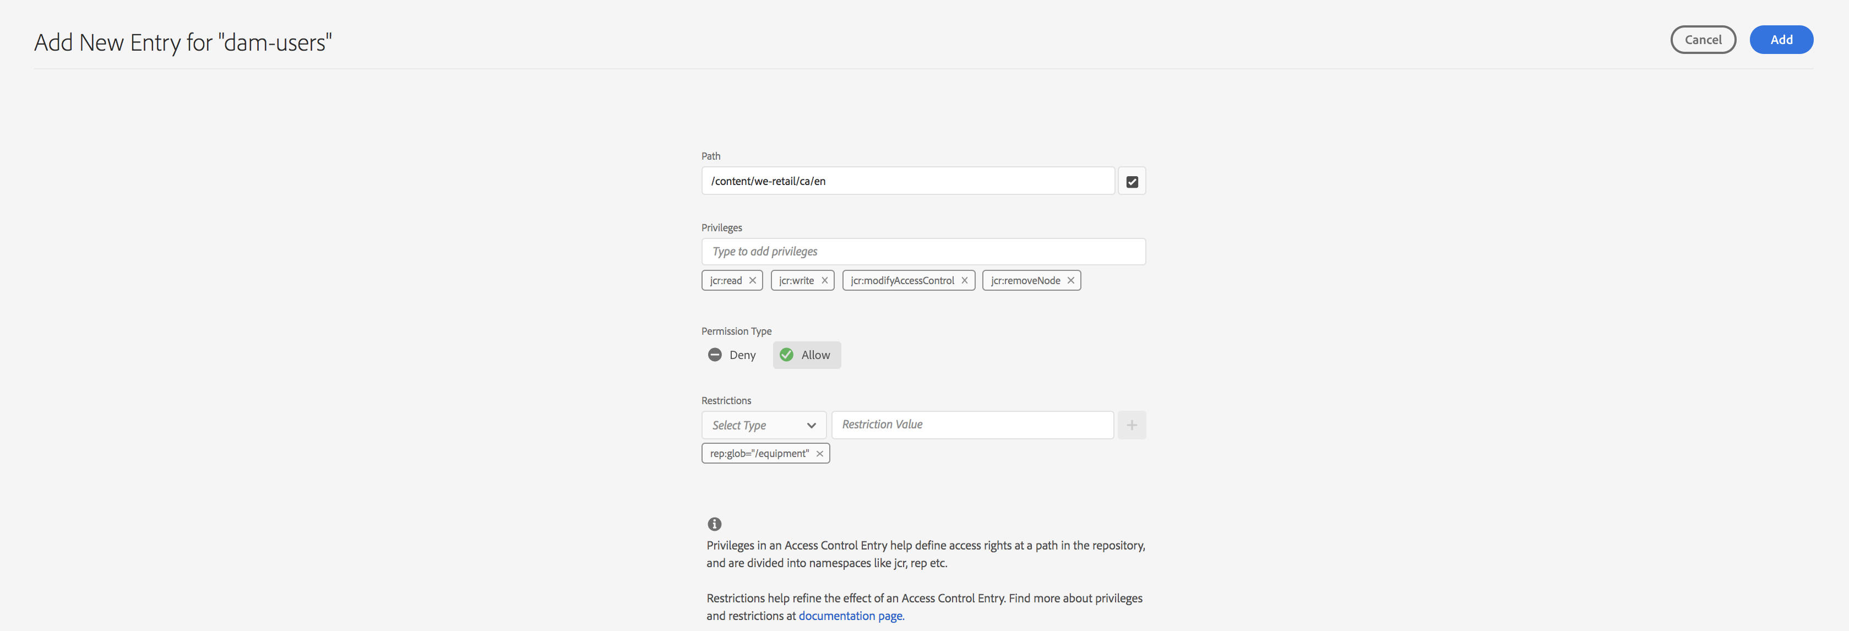Open the documentation page link
The image size is (1849, 631).
click(851, 616)
